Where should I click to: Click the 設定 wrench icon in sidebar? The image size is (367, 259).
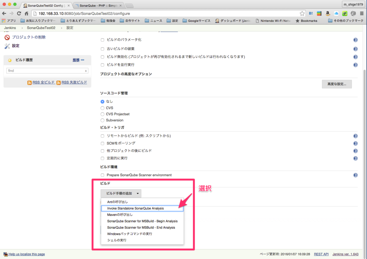click(7, 46)
